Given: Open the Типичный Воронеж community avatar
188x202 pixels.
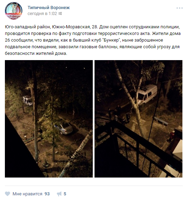Looking at the screenshot, I should pos(14,11).
